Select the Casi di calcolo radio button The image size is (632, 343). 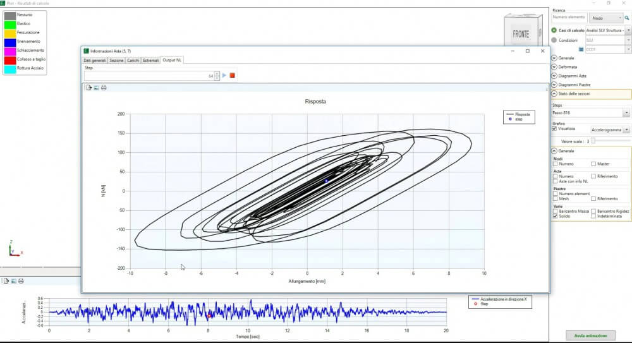[x=554, y=30]
